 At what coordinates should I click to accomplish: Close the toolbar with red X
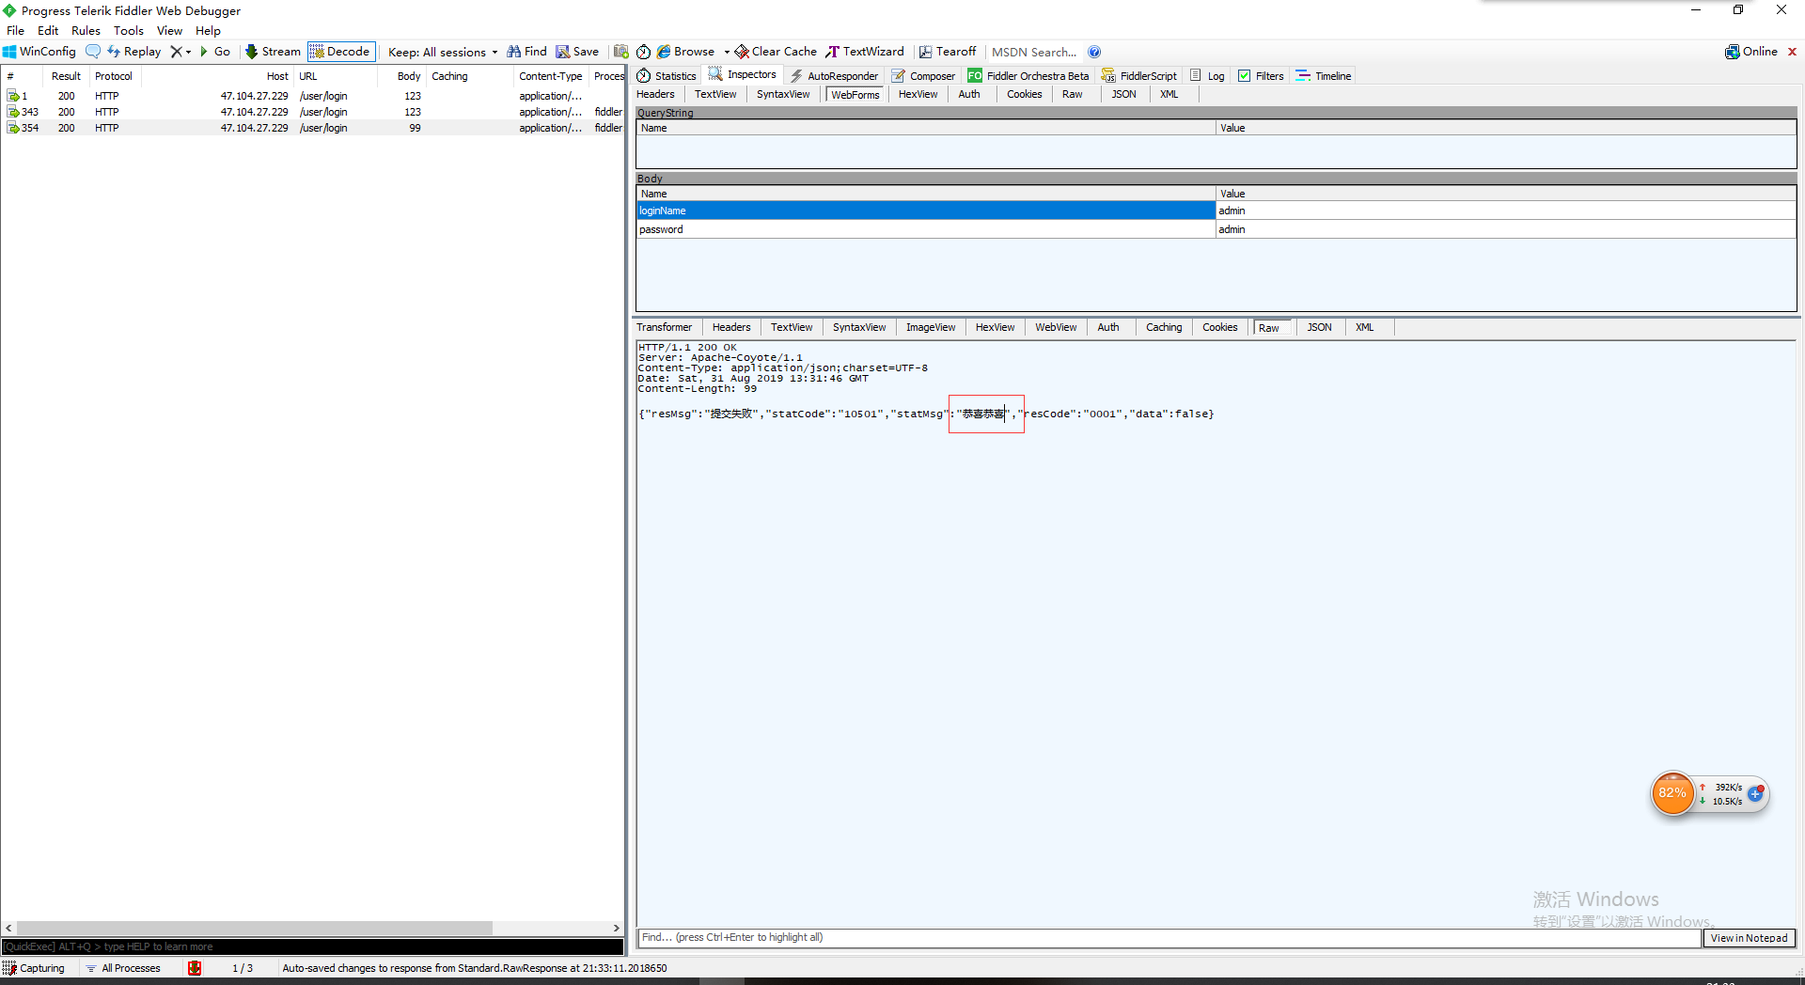1793,52
